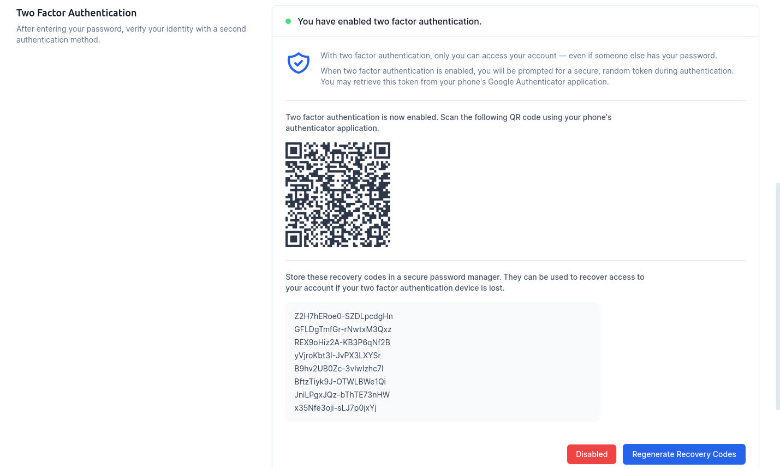Viewport: 780px width, 469px height.
Task: Click "You have enabled two factor authentication" text
Action: (x=389, y=22)
